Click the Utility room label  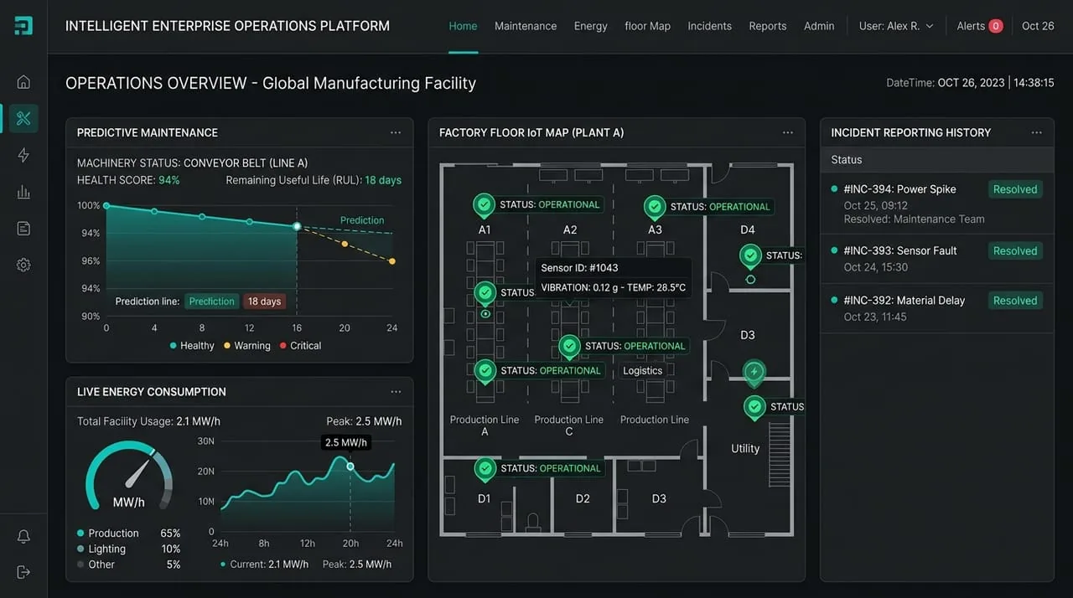pyautogui.click(x=745, y=448)
